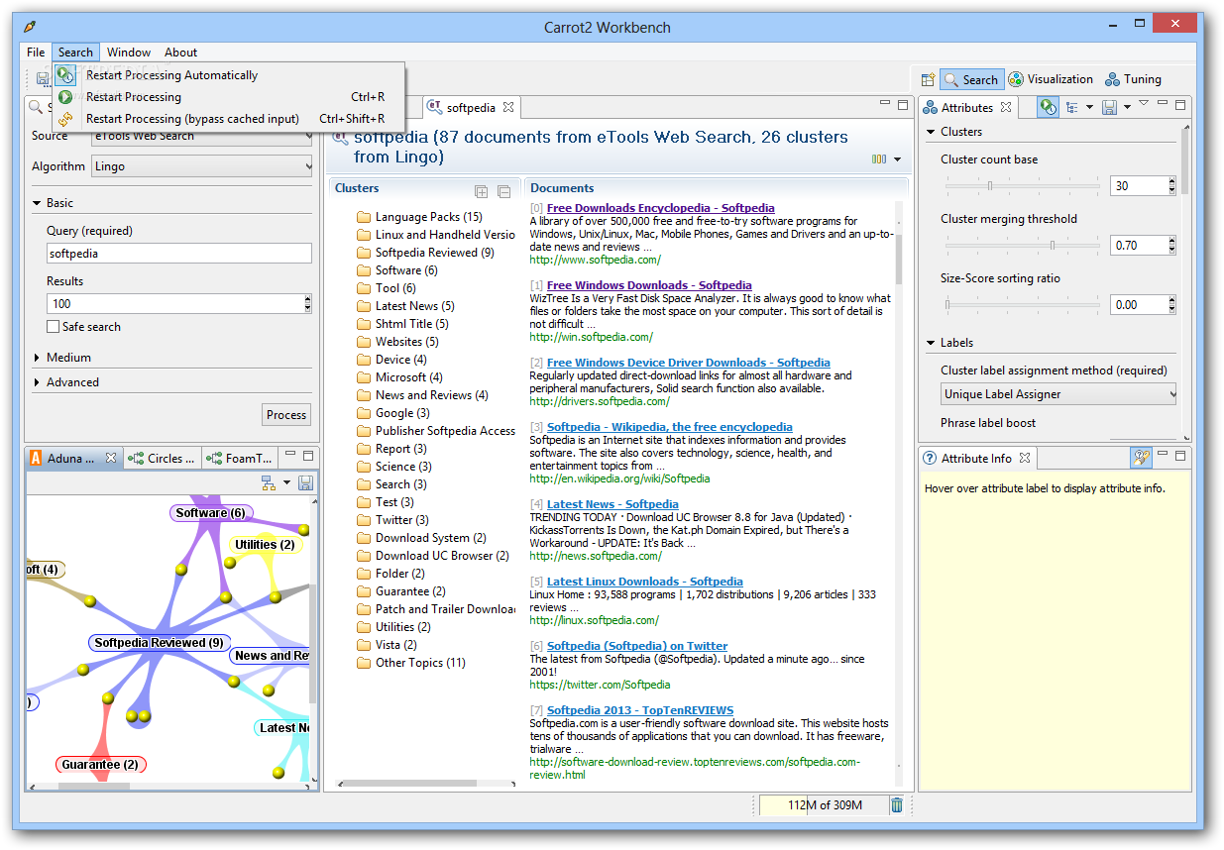Click the Attribute Info link-with-editor icon
The width and height of the screenshot is (1224, 850).
click(1142, 458)
